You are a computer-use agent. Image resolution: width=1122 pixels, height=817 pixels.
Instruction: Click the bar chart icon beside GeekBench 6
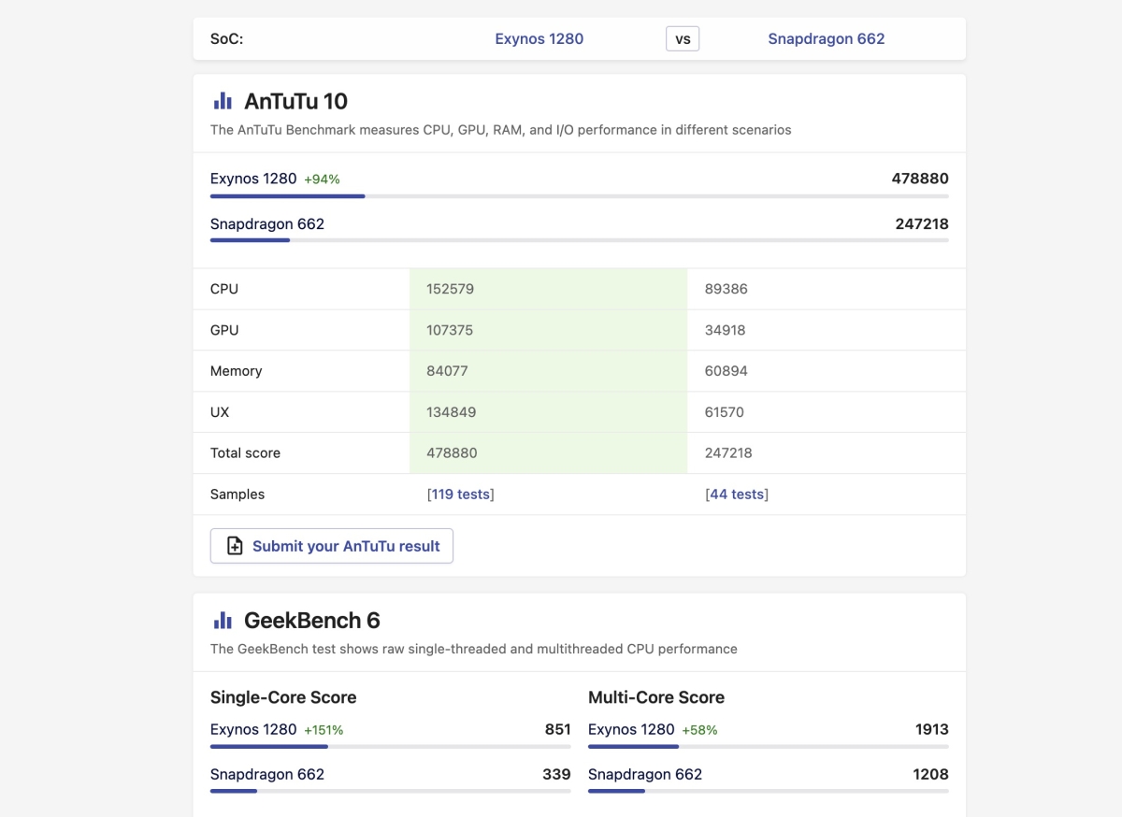pos(223,620)
